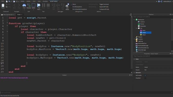The image size is (173, 97).
Task: Select ReplicatedStorage in the Explorer
Action: 143,46
